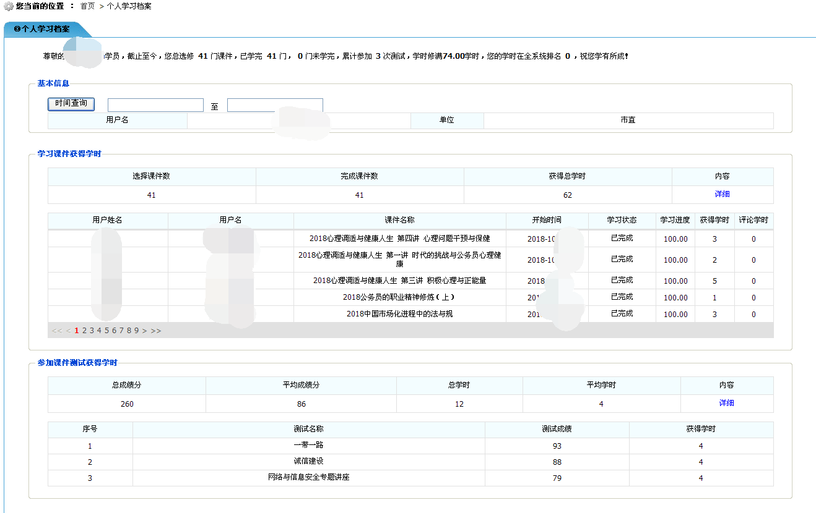Go to 首页 in the breadcrumb

(x=87, y=6)
